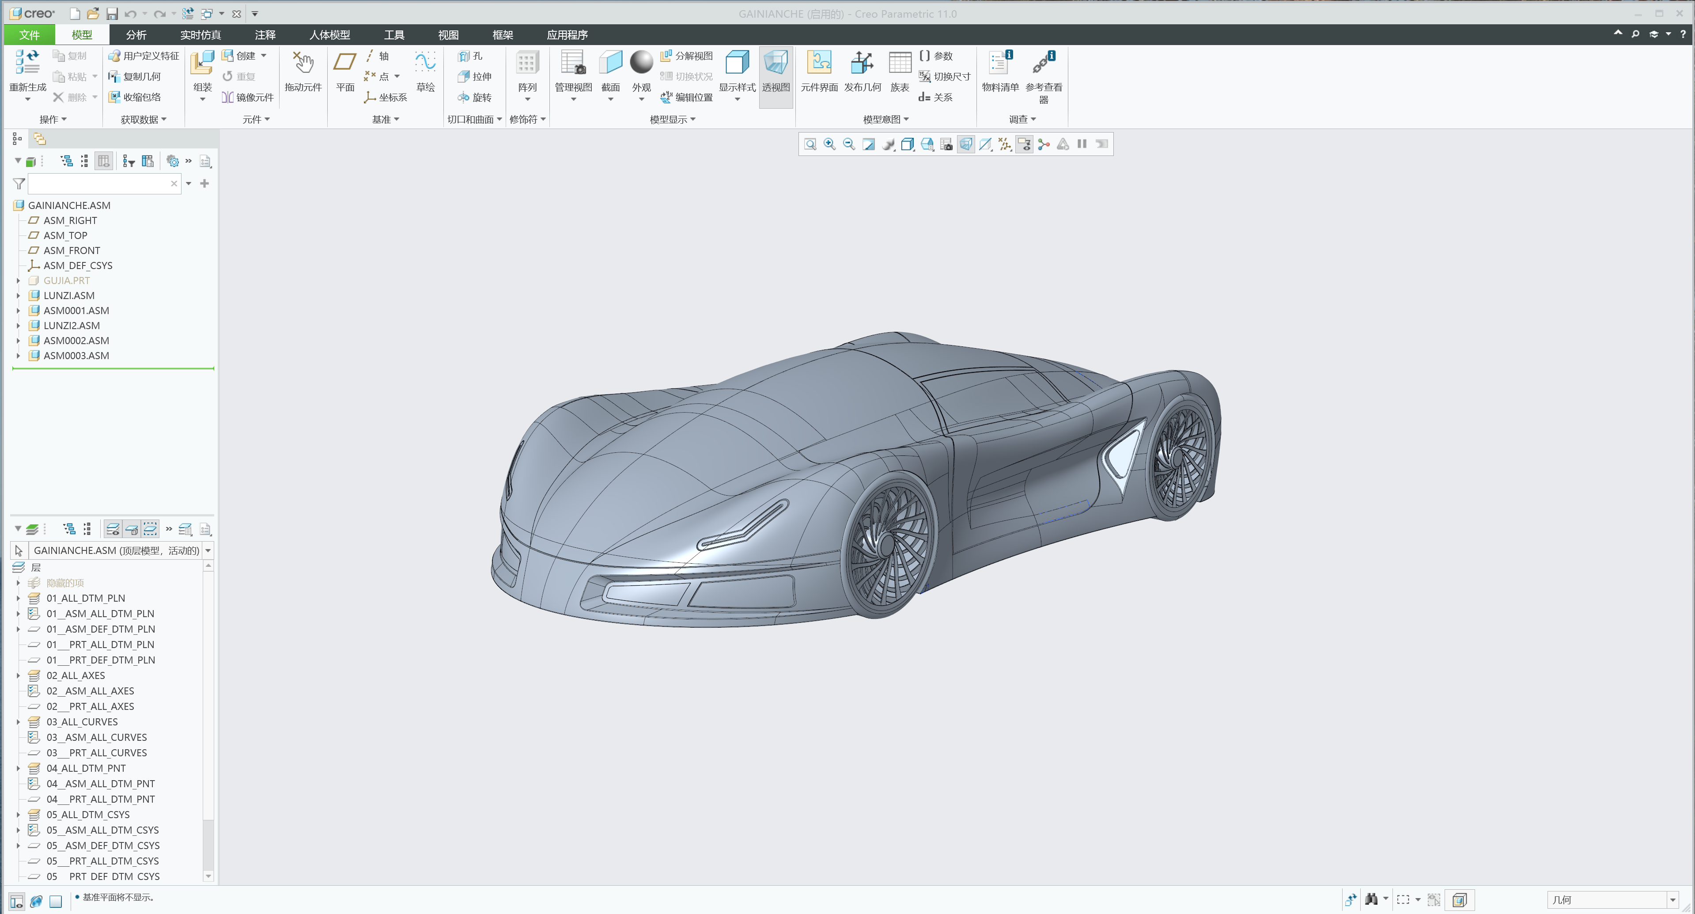Open the 文件 menu

coord(29,34)
